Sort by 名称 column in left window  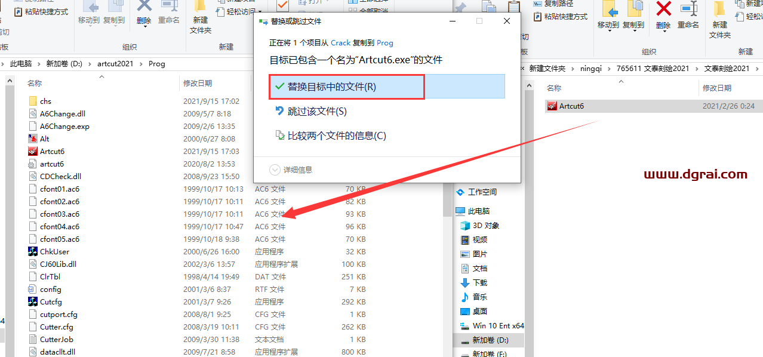coord(35,83)
